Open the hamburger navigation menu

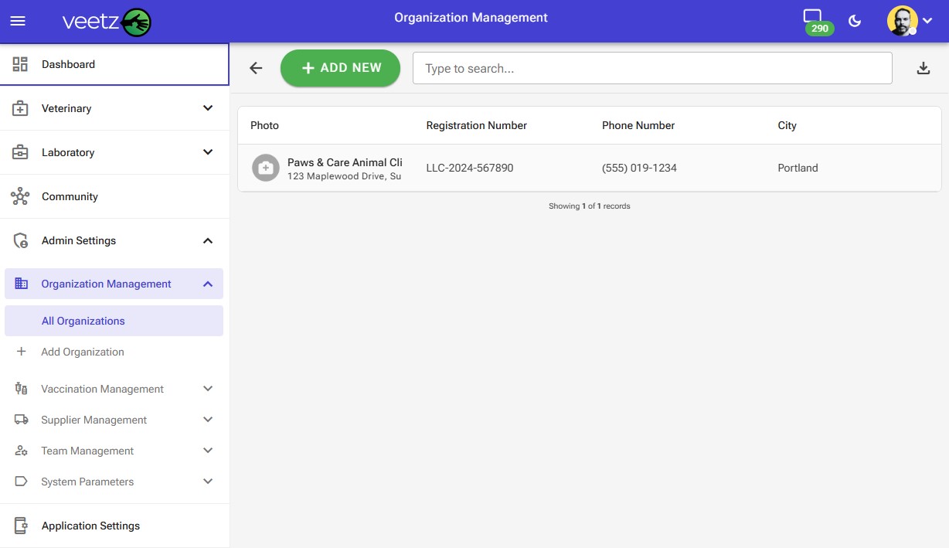pos(18,21)
